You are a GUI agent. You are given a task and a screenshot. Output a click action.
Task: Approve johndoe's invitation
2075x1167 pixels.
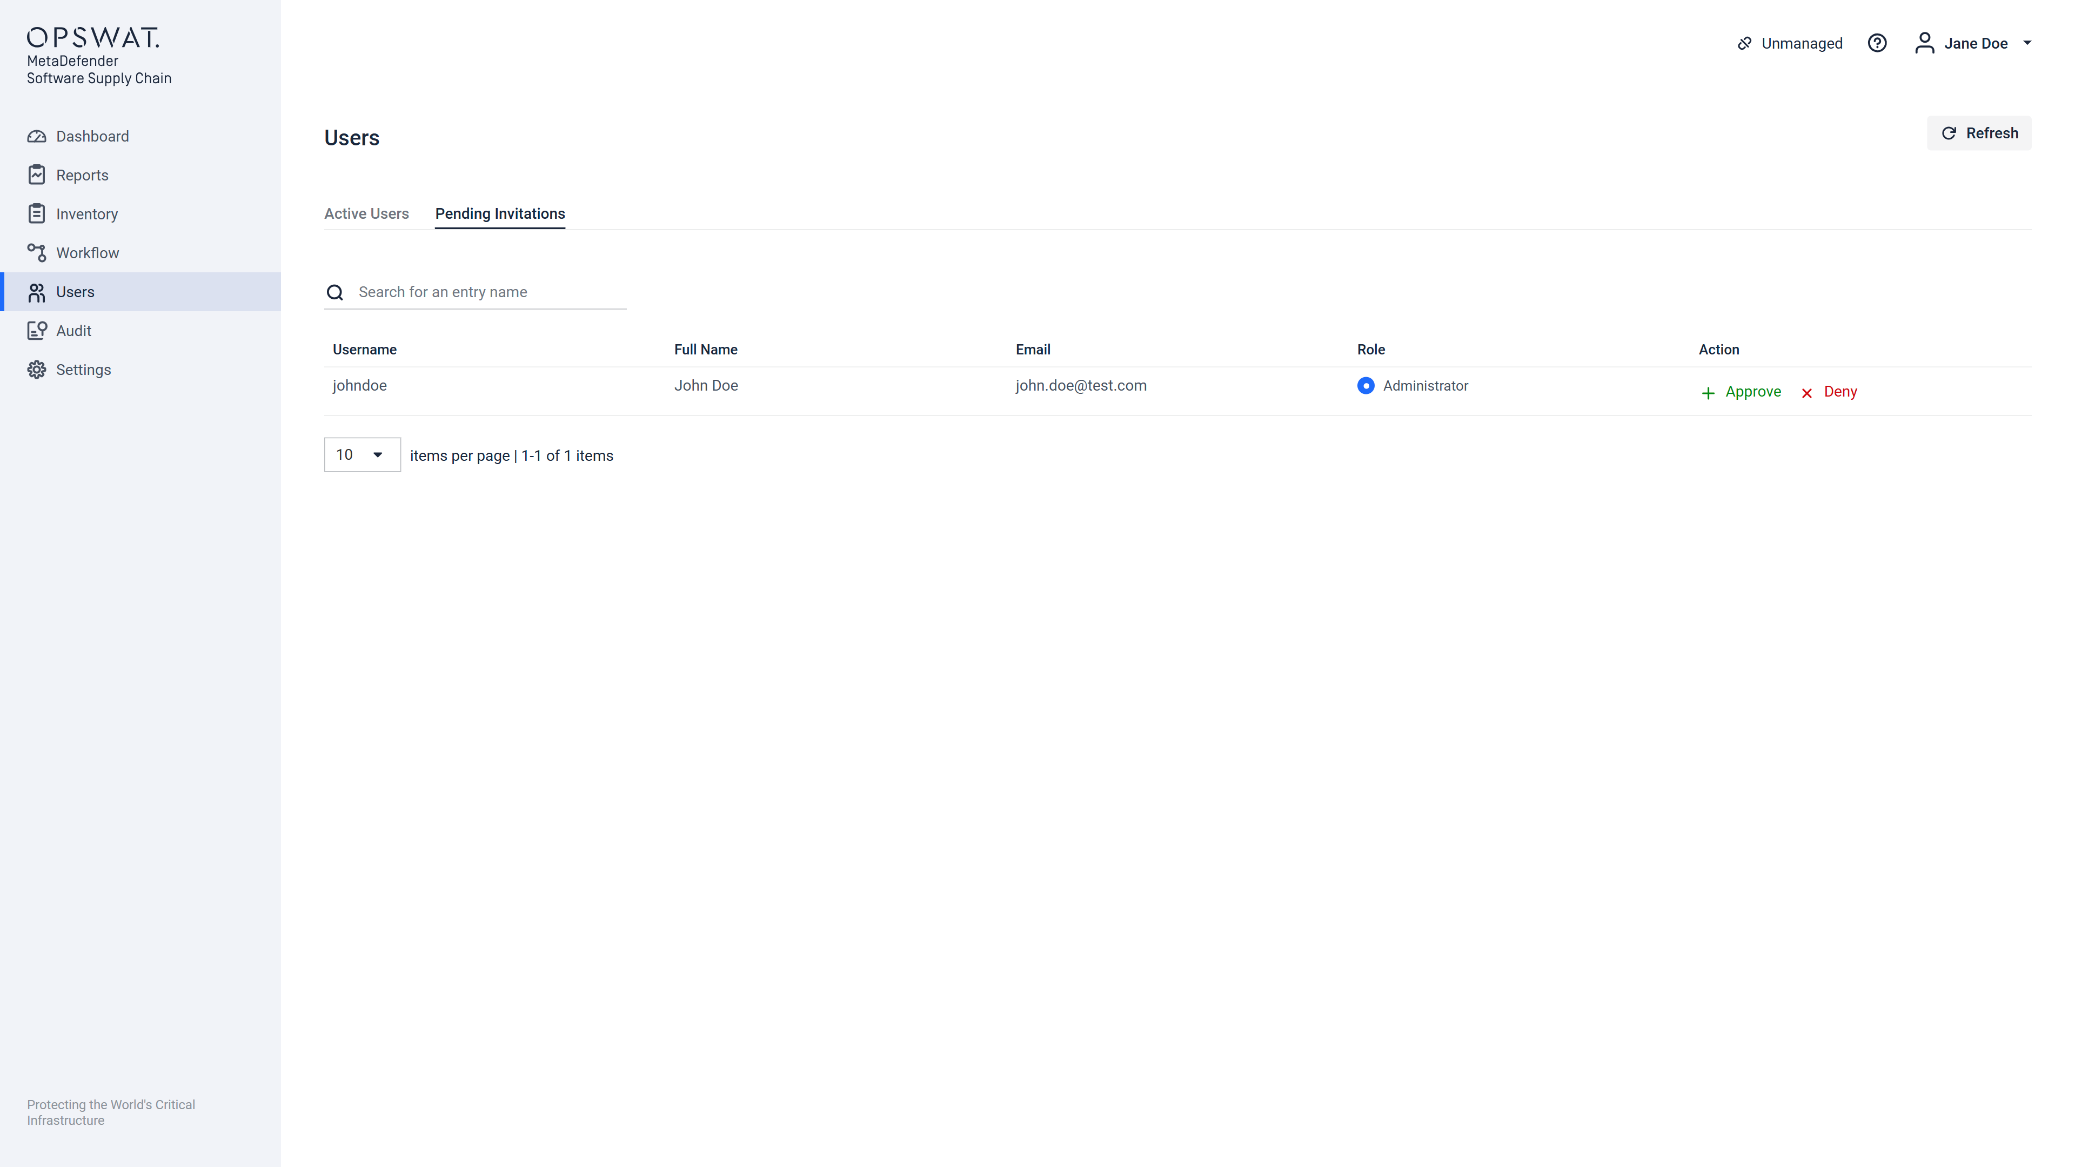pyautogui.click(x=1741, y=392)
